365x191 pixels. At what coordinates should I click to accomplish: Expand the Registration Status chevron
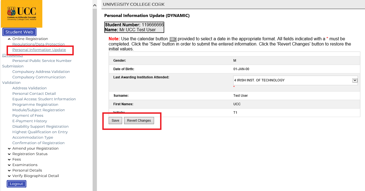click(9, 154)
